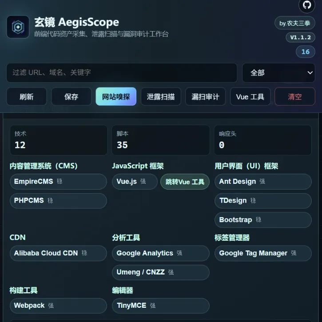Viewport: 322px width, 322px height.
Task: Select the Vue.js framework tag
Action: pos(135,182)
